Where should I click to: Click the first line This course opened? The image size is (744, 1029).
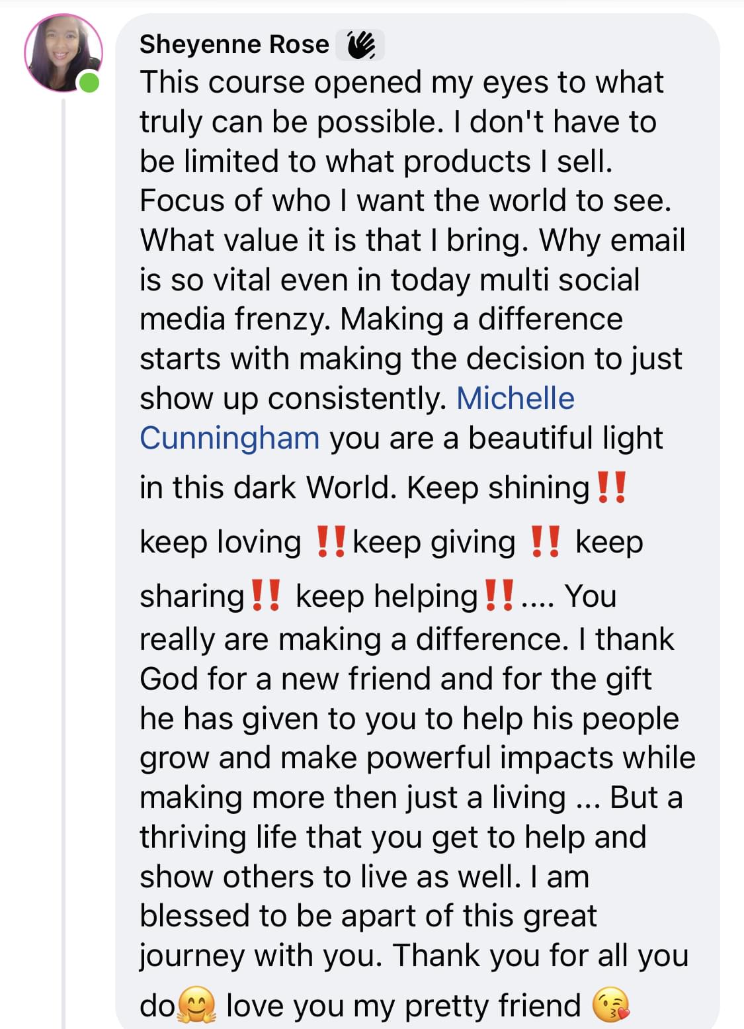tap(401, 83)
